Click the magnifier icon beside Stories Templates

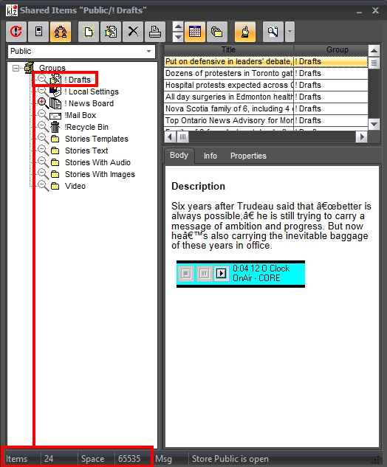coord(43,139)
